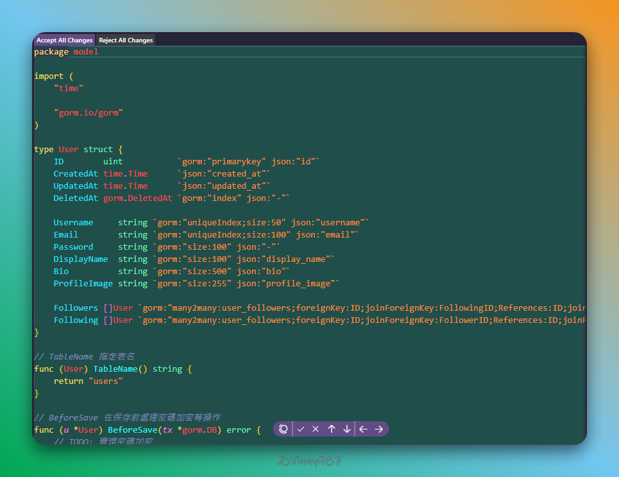The width and height of the screenshot is (619, 477).
Task: Click the ProfileImage field name
Action: [x=83, y=283]
